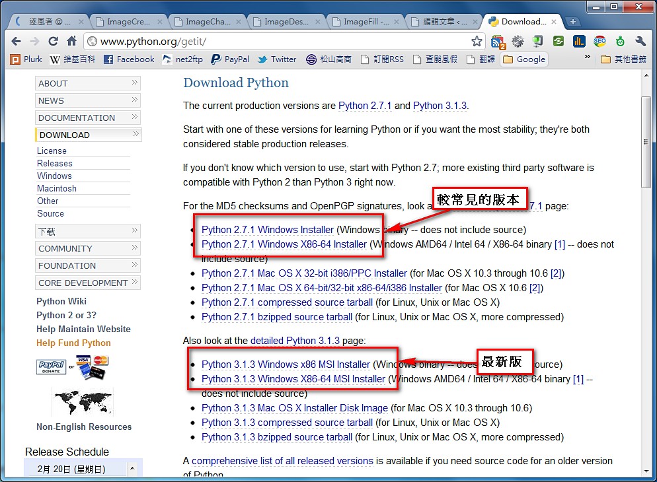The width and height of the screenshot is (657, 482).
Task: Click the PayPal Donate button
Action: click(x=51, y=367)
